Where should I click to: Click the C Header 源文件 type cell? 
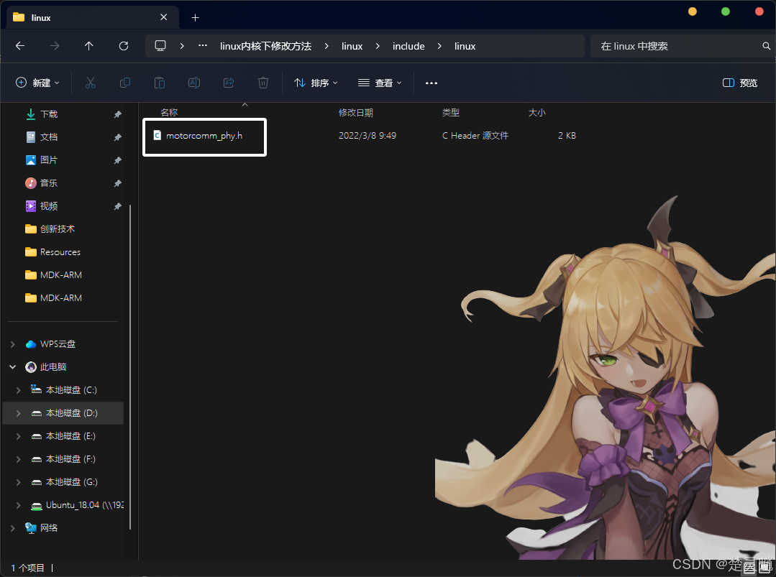point(475,136)
